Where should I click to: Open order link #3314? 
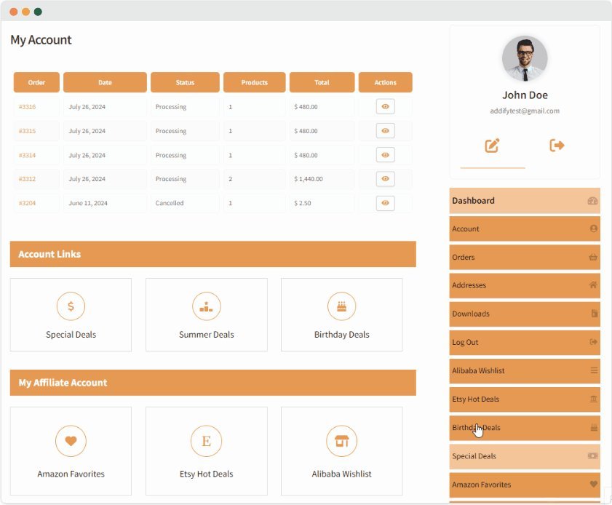[28, 155]
